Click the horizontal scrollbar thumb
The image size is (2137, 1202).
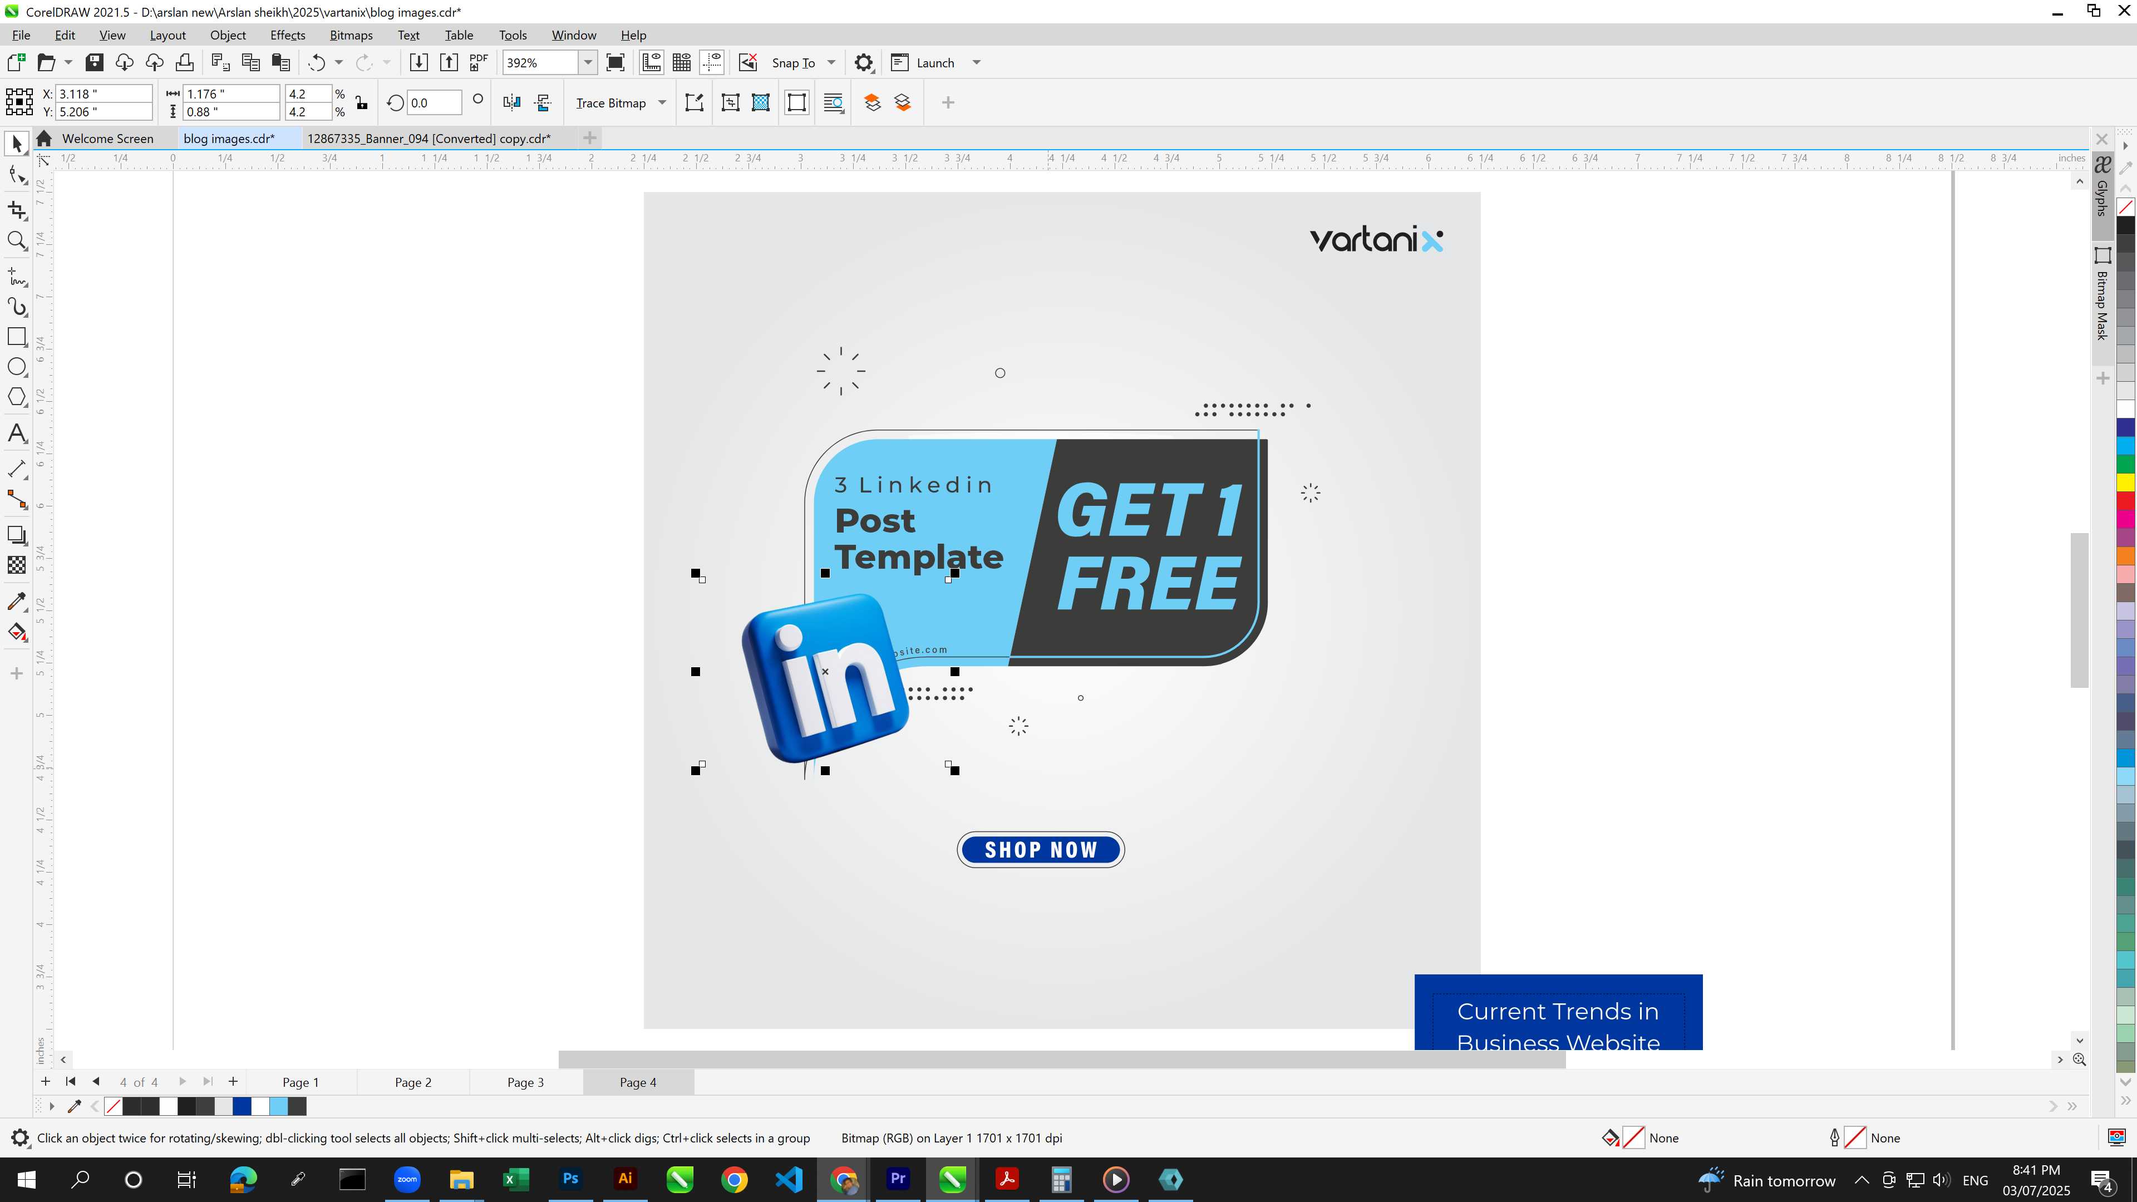(x=1062, y=1060)
